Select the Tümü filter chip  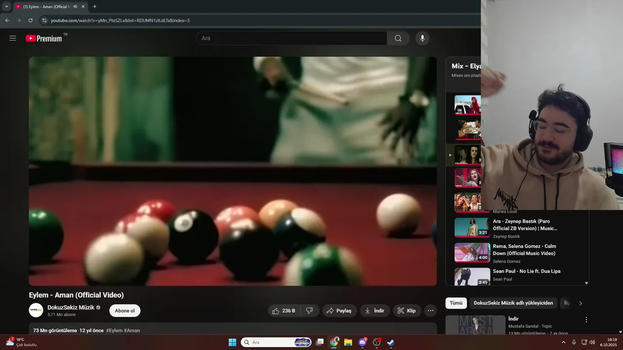(456, 303)
